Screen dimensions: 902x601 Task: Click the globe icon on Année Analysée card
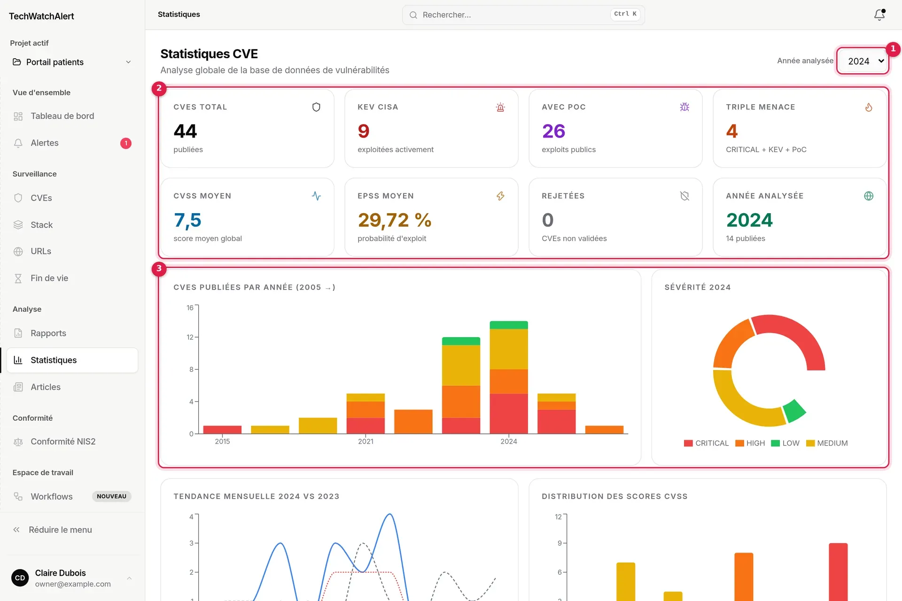[x=869, y=196]
